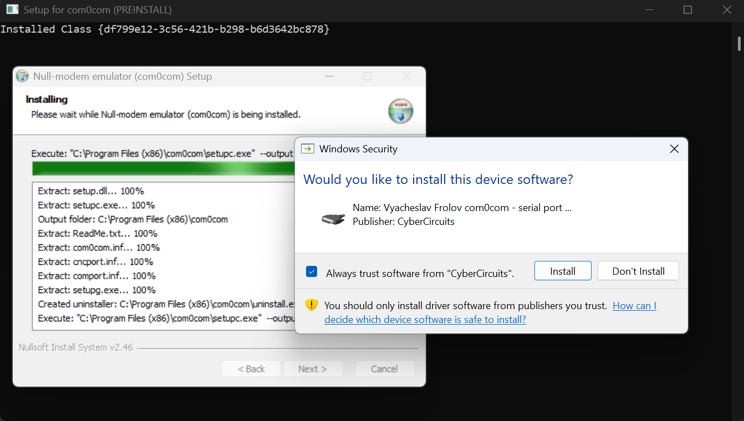Close the Windows Security dialog
The width and height of the screenshot is (744, 421).
[674, 148]
